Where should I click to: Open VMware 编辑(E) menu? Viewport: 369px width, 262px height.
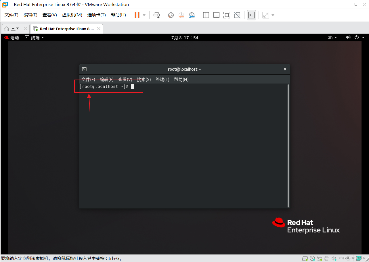pyautogui.click(x=30, y=15)
